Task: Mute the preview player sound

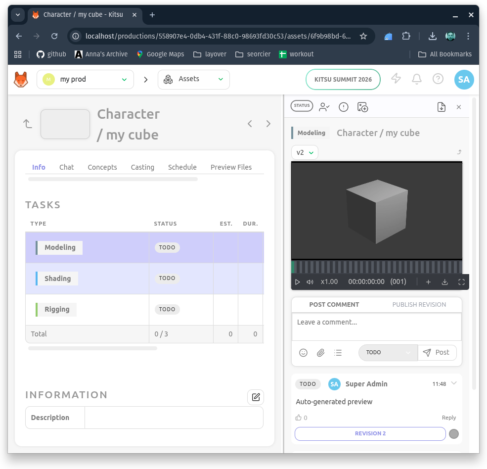Action: coord(310,282)
